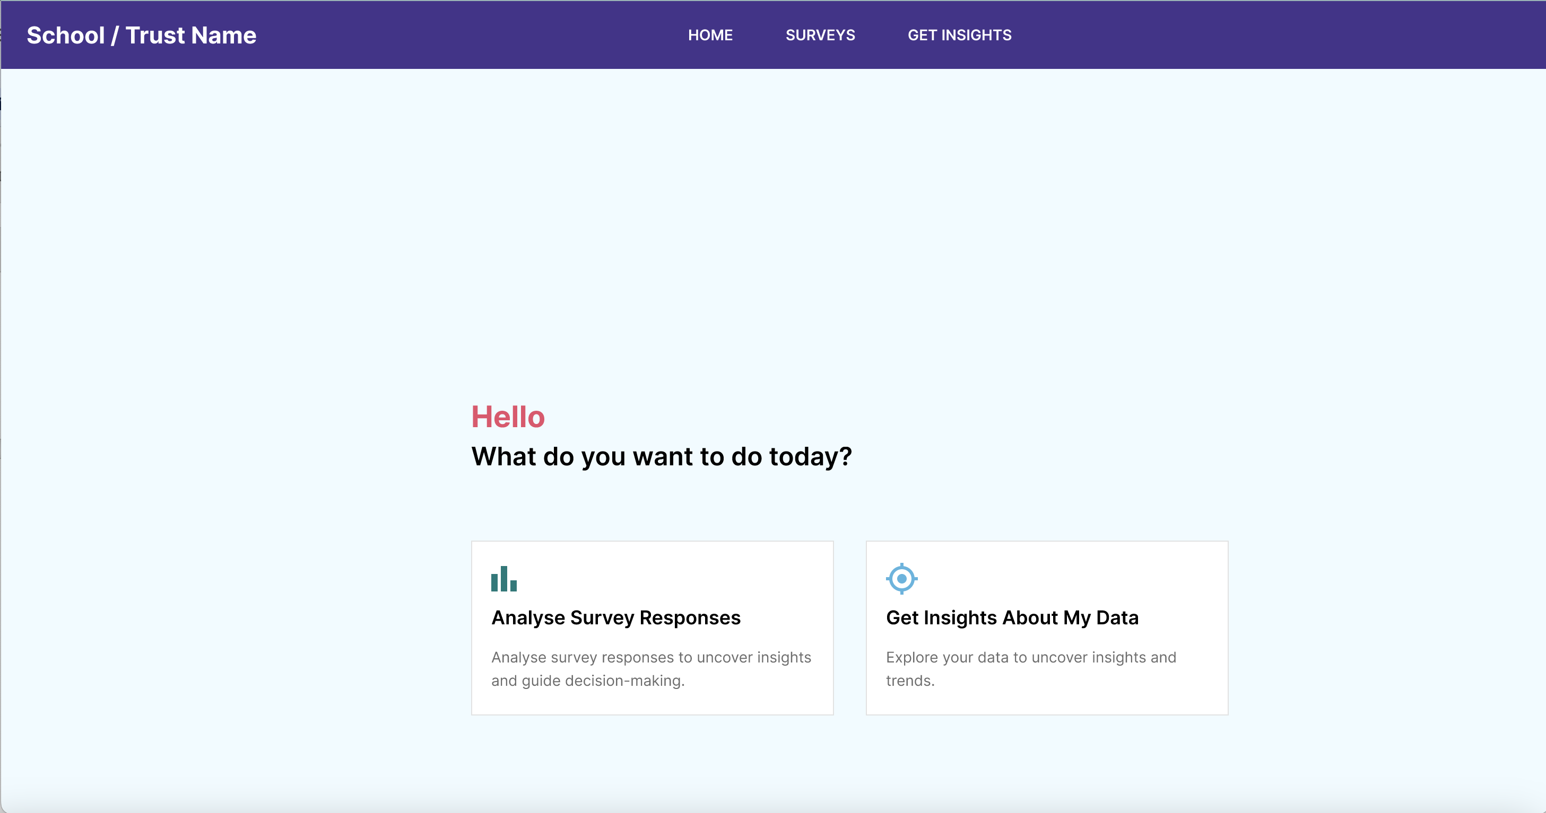
Task: Click the blue target crosshair icon
Action: 901,579
